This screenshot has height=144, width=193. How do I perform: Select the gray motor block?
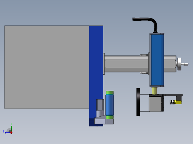155,104
